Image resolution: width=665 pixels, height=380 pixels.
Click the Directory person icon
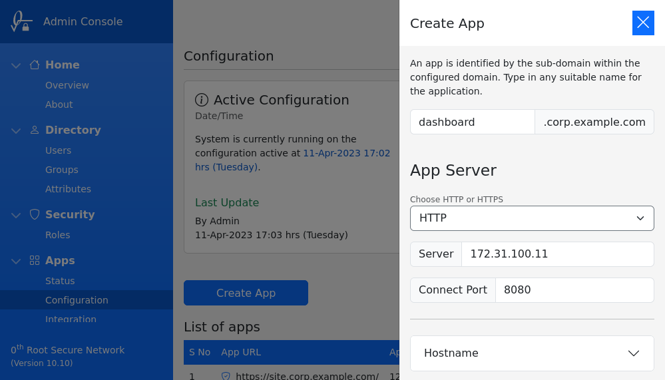[x=35, y=130]
